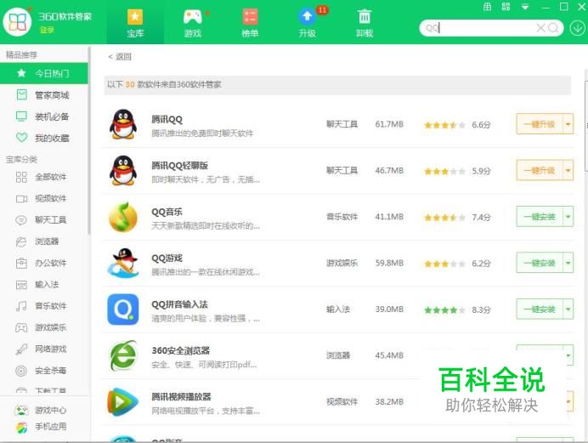588x443 pixels.
Task: Click the QQ游戏 app icon
Action: click(x=123, y=263)
